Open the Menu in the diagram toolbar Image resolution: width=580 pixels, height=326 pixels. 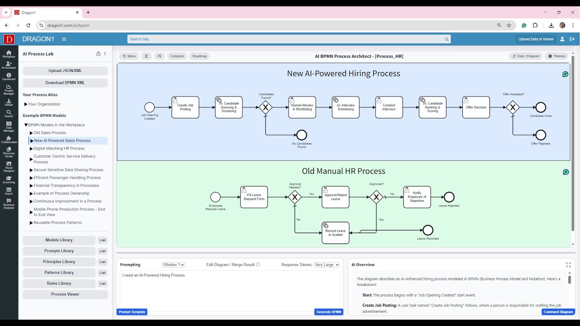coord(129,56)
